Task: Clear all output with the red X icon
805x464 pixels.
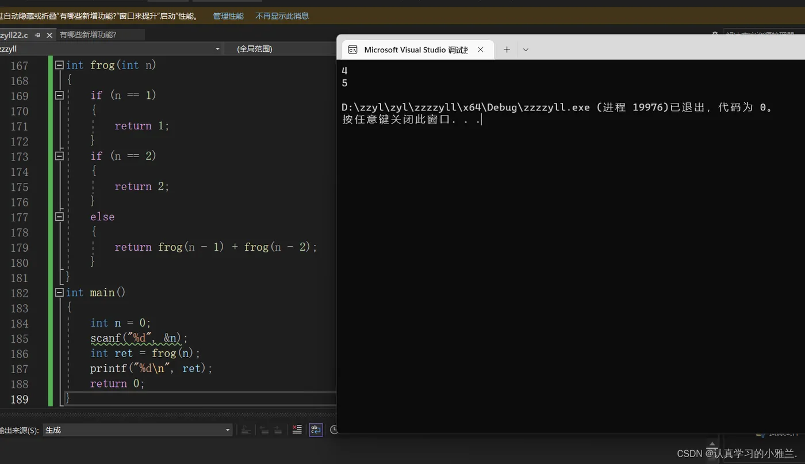Action: pos(297,430)
